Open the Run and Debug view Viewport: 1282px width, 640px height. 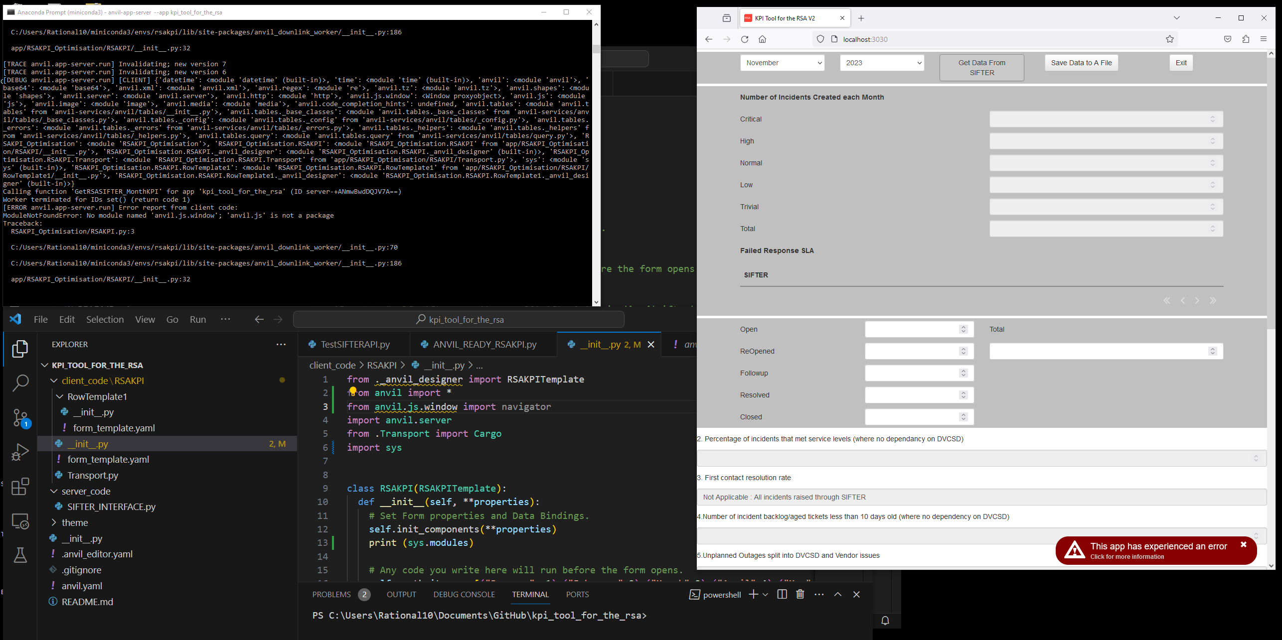coord(20,452)
